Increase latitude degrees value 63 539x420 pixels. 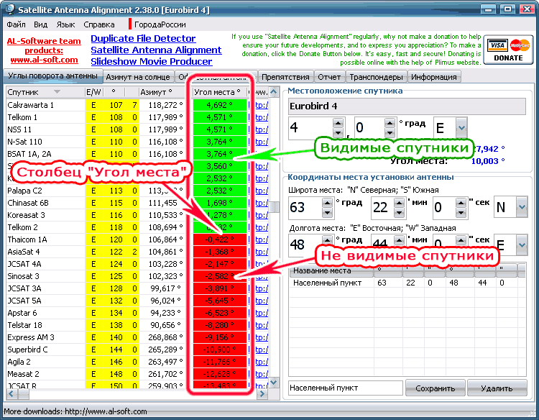click(x=327, y=202)
